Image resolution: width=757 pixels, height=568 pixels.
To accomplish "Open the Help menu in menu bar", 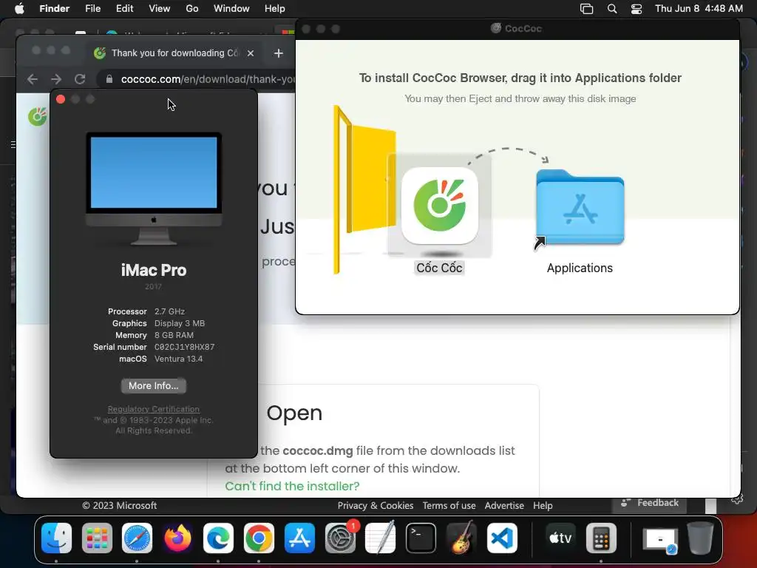I will (275, 9).
